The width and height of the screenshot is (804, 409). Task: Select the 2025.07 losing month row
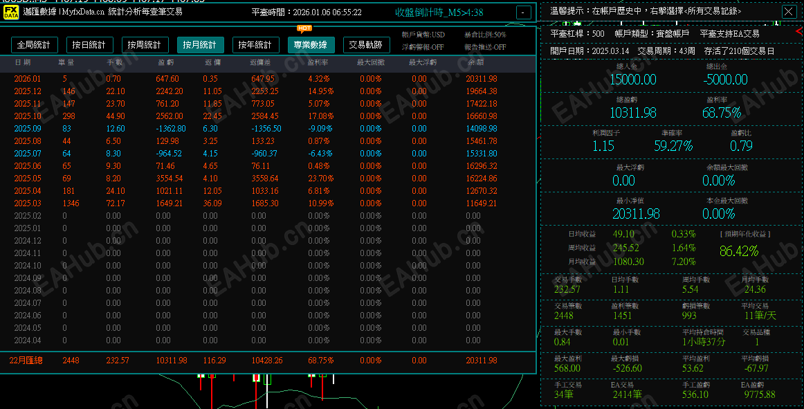[x=268, y=154]
